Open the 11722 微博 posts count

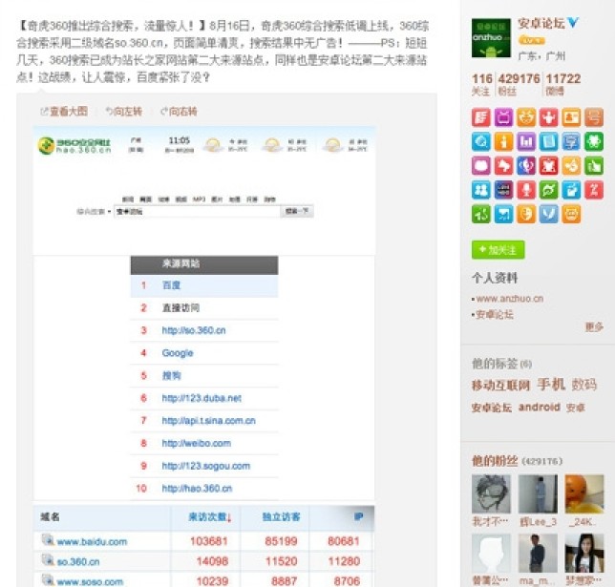click(x=563, y=84)
